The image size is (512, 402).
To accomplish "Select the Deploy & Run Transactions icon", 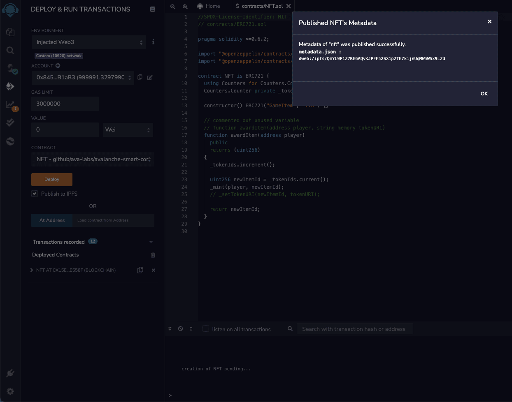I will tap(10, 86).
